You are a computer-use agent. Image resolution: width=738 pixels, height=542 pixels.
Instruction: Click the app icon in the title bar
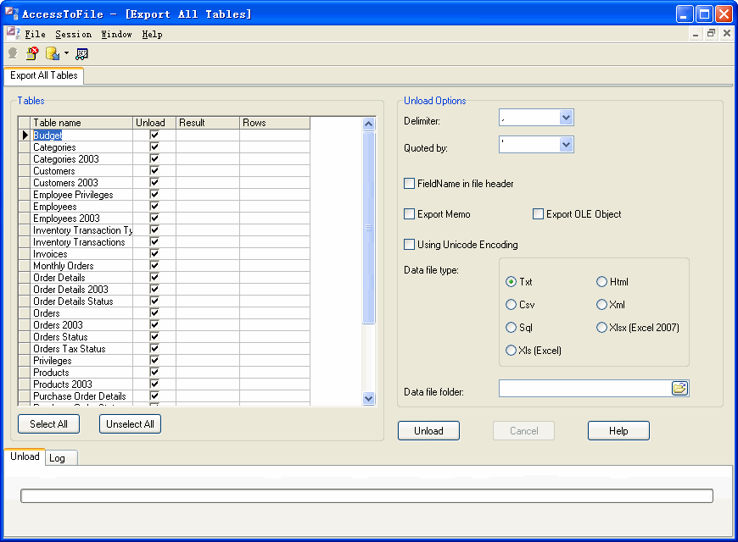(x=12, y=14)
